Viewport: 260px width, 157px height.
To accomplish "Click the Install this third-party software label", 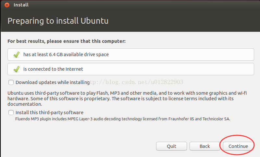I will click(49, 113).
